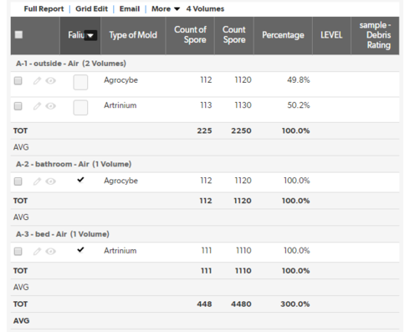This screenshot has width=410, height=332.
Task: Select all rows with the header checkbox
Action: [18, 35]
